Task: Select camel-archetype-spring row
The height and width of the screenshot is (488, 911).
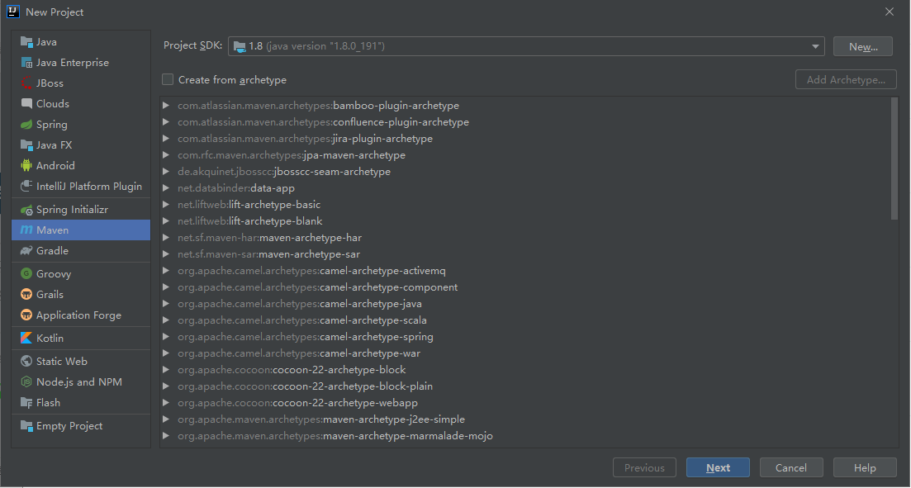Action: pos(526,336)
